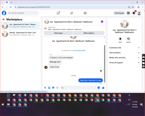This screenshot has width=145, height=116.
Task: Open Wendy apartment conversation in list
Action: pos(20,34)
